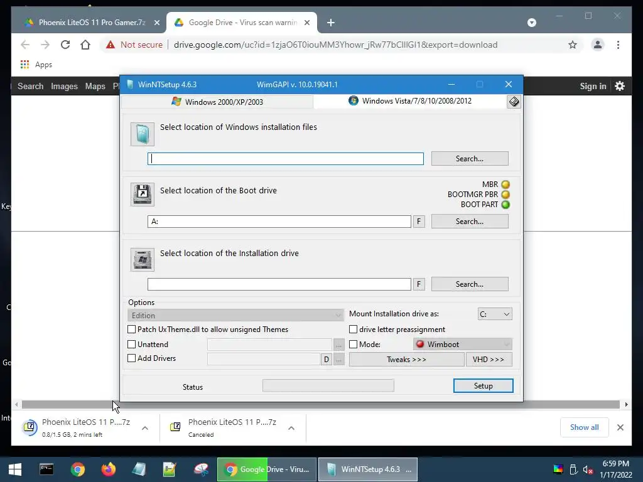Click the USB safely remove tray icon

point(573,469)
